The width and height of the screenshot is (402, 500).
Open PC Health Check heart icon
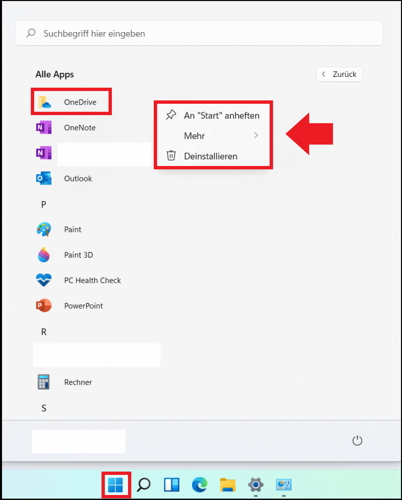44,280
